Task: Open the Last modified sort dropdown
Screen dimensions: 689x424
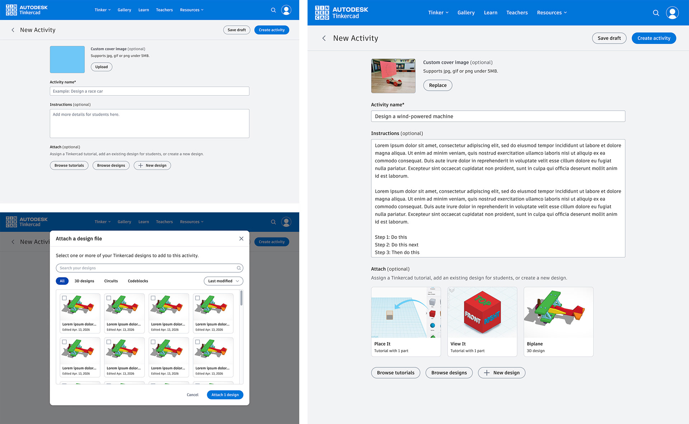Action: pyautogui.click(x=223, y=281)
